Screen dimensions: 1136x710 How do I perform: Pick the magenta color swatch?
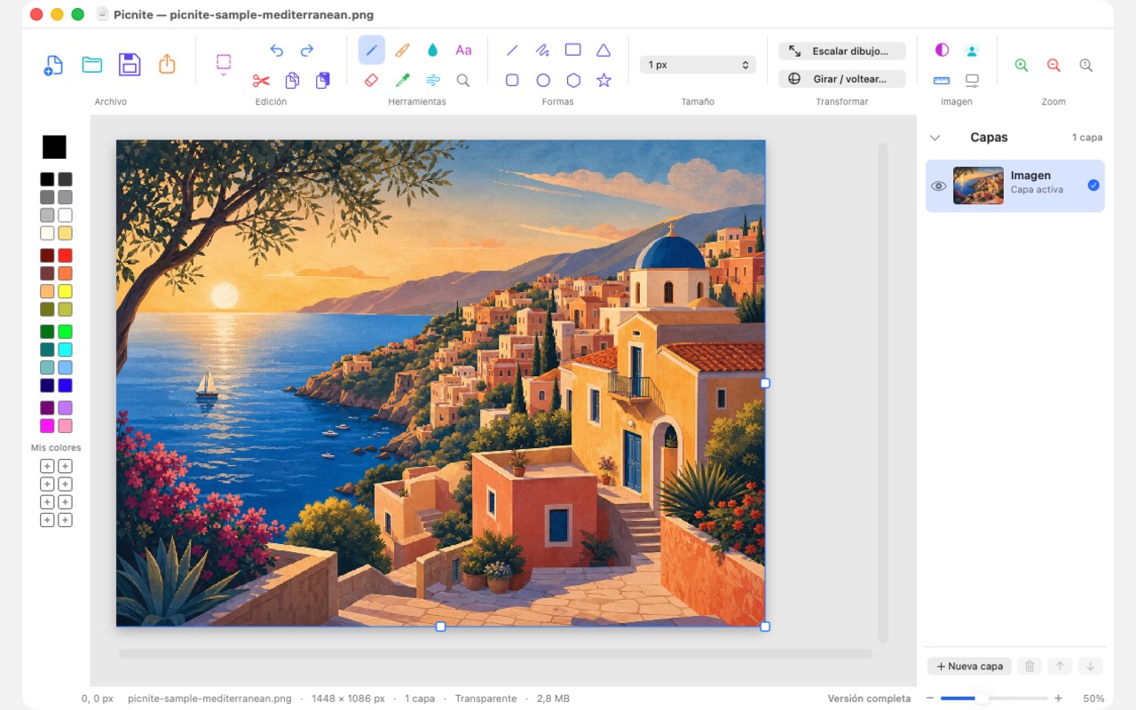point(47,426)
